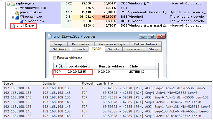Image resolution: width=213 pixels, height=120 pixels.
Task: Select the rundll32.exe process row
Action: pos(106,26)
